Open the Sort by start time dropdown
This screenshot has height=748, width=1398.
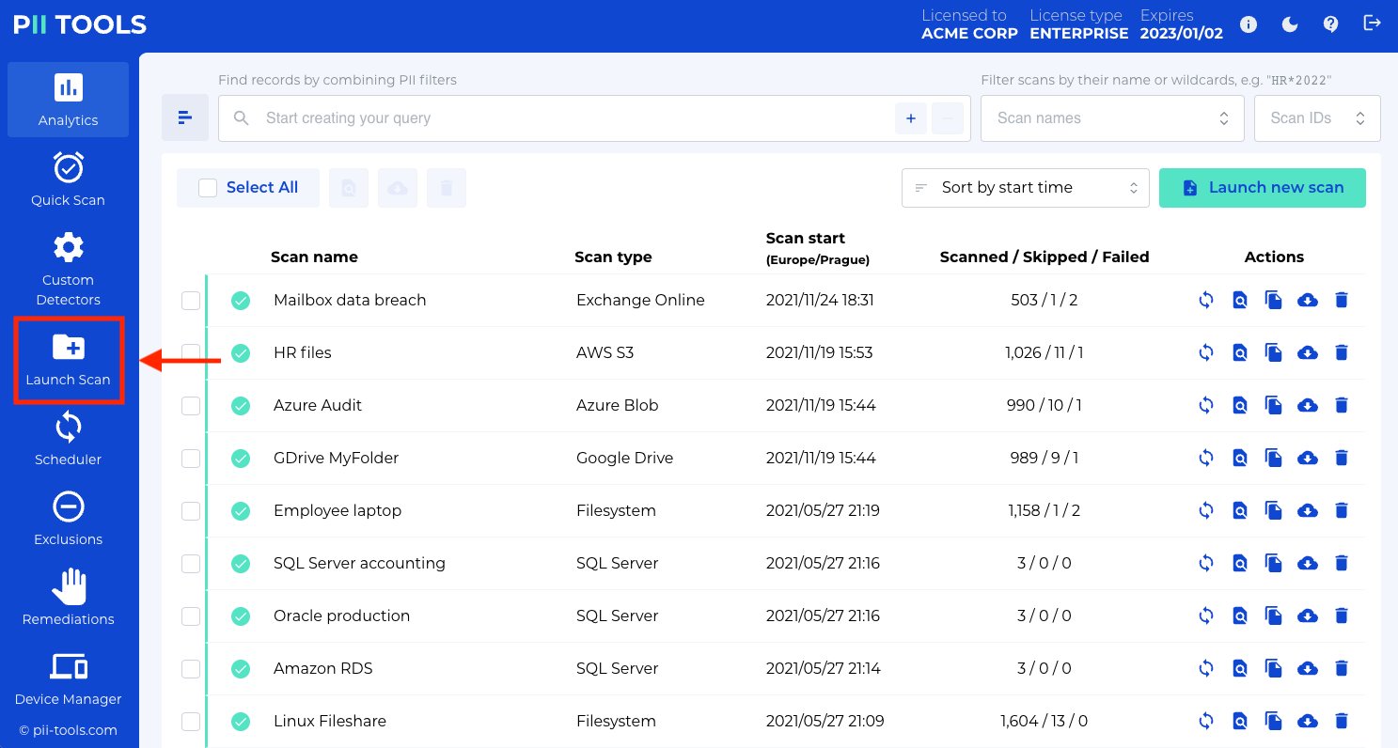click(1025, 187)
